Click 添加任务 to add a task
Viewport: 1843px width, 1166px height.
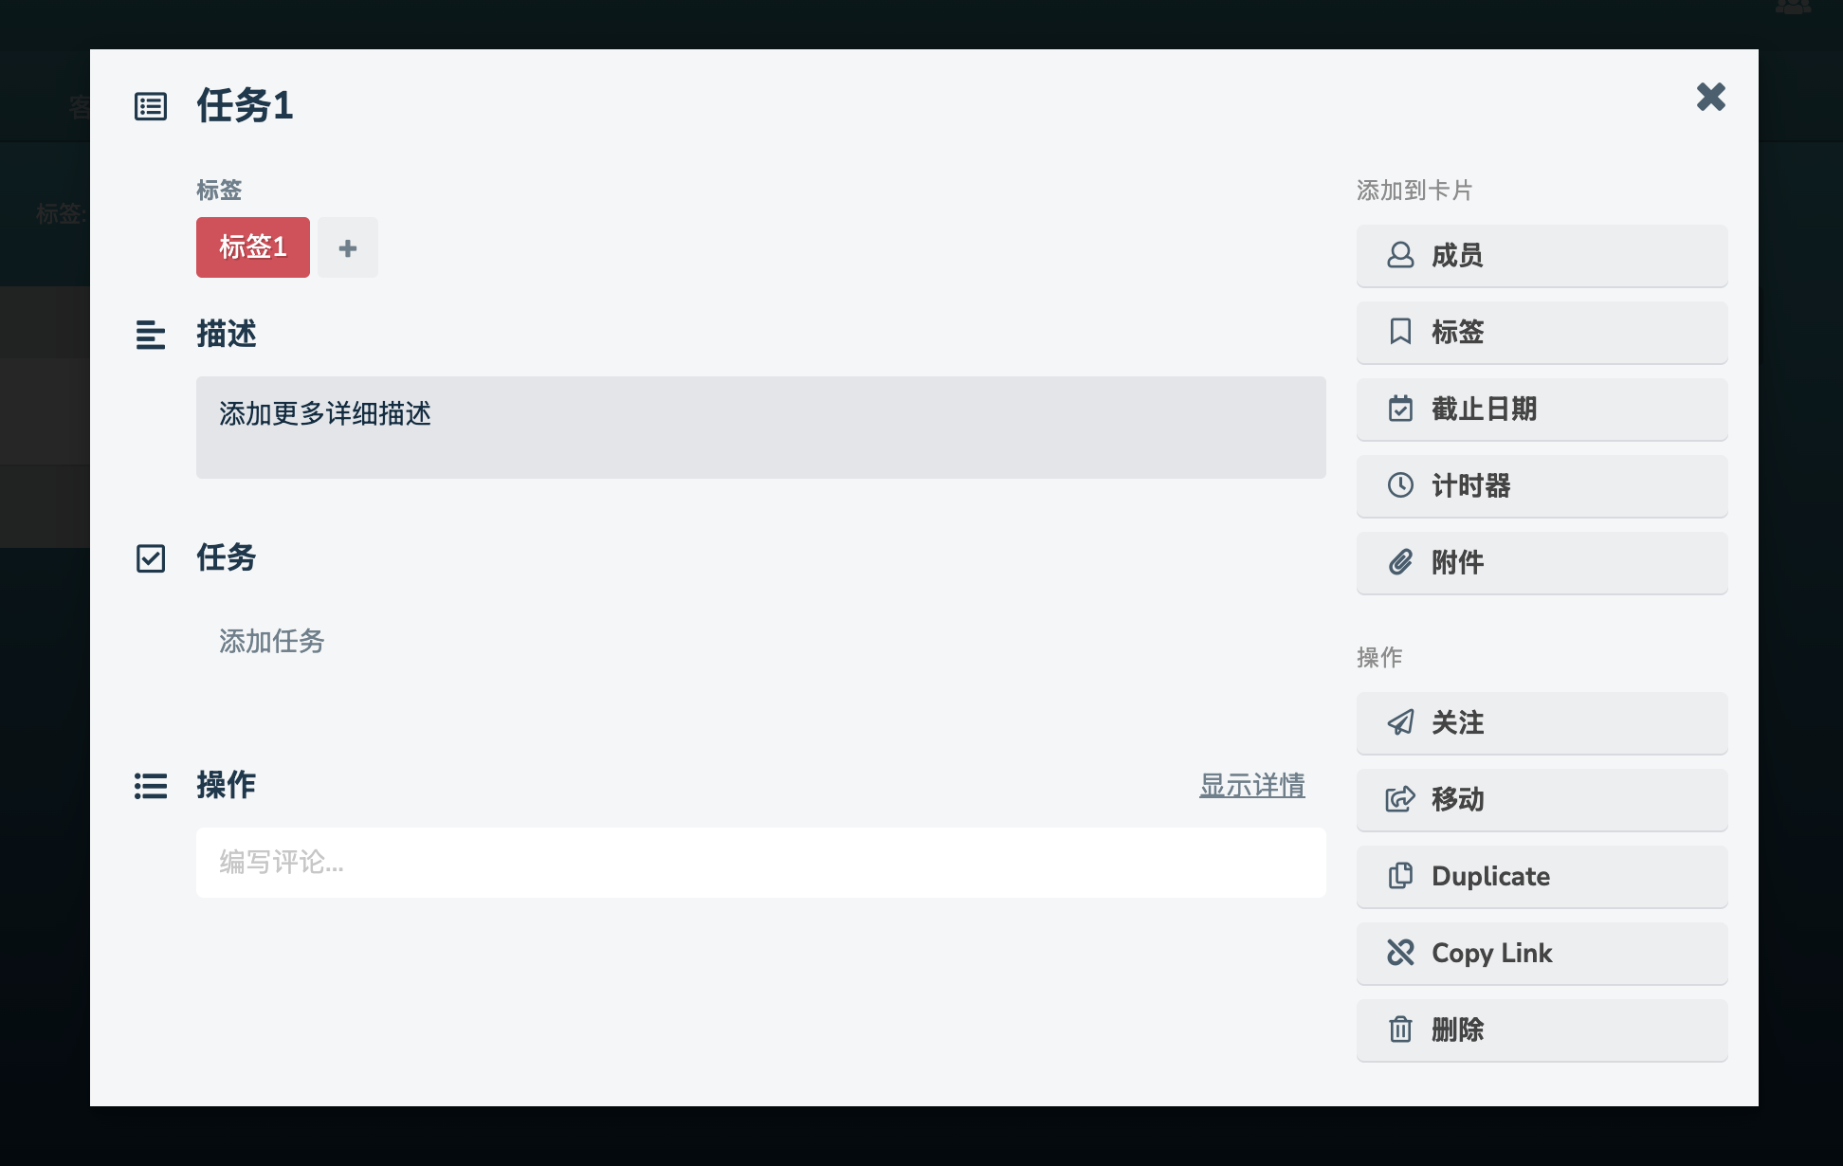click(x=272, y=642)
